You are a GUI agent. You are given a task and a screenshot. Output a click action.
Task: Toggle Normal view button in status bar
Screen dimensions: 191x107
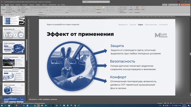(x=165, y=103)
